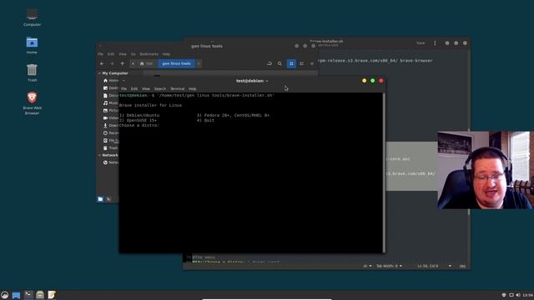This screenshot has width=534, height=300.
Task: Select Downloads in file manager sidebar
Action: [110, 126]
